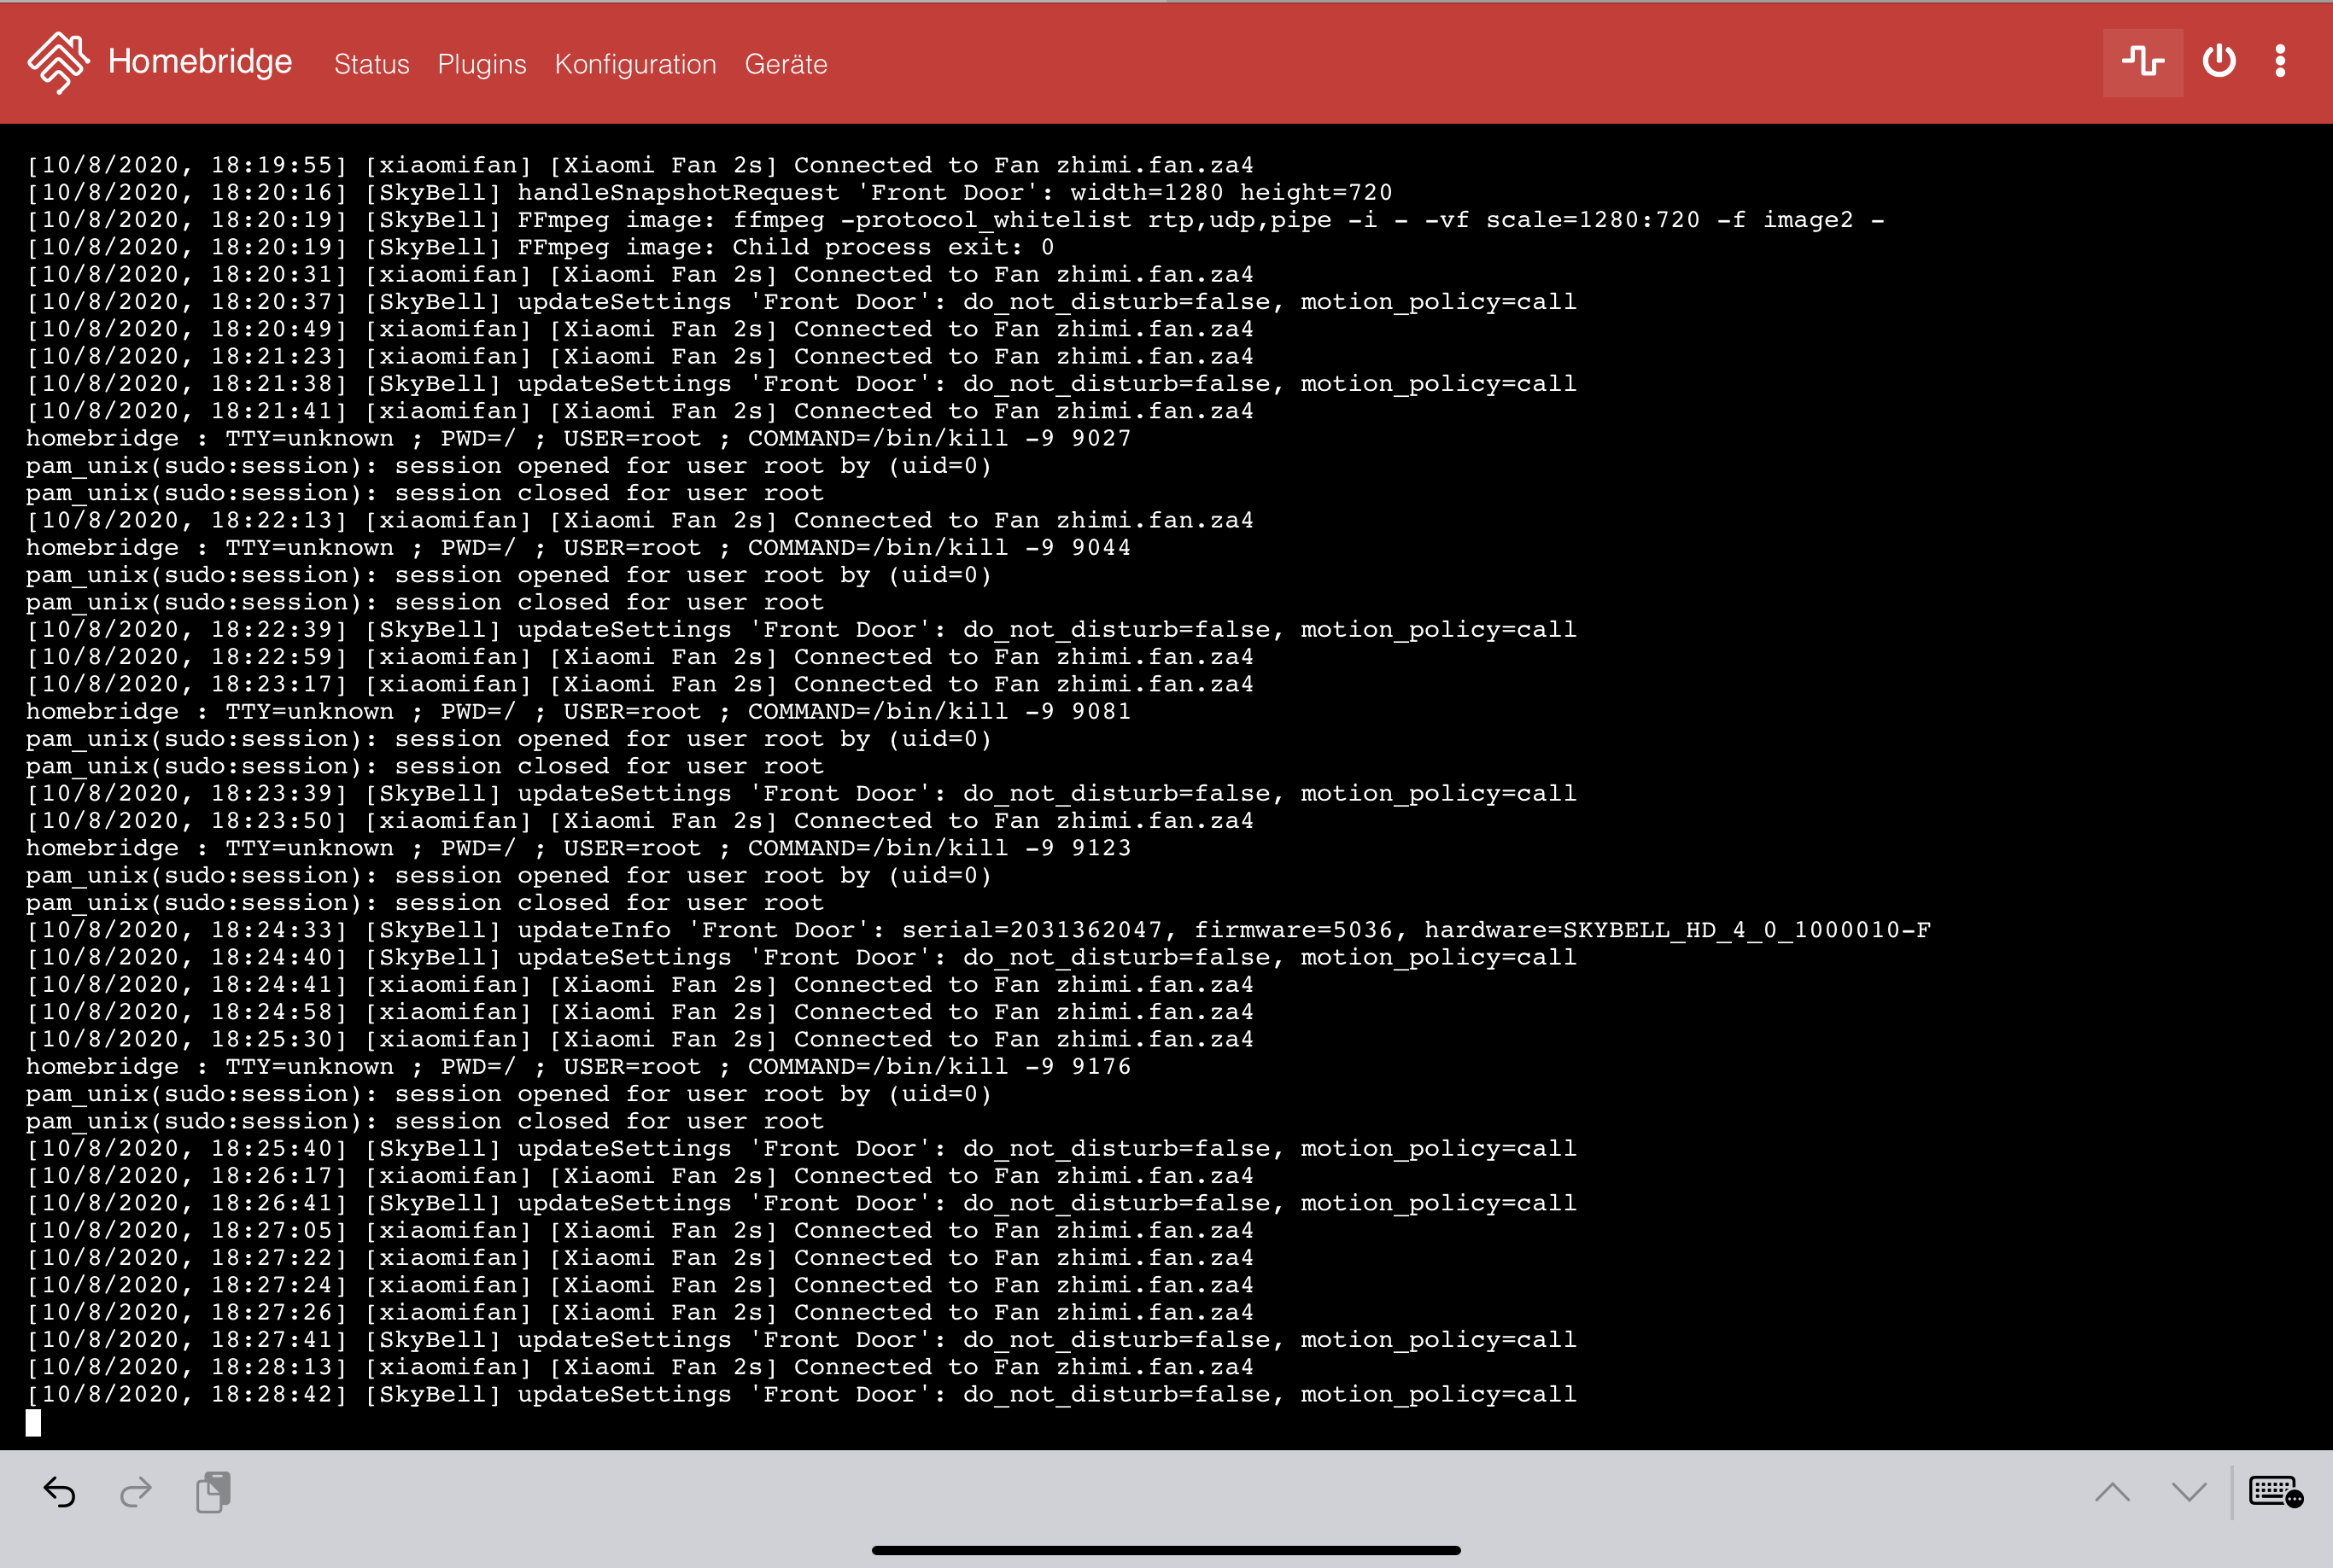Click the Homebridge title text

(200, 62)
